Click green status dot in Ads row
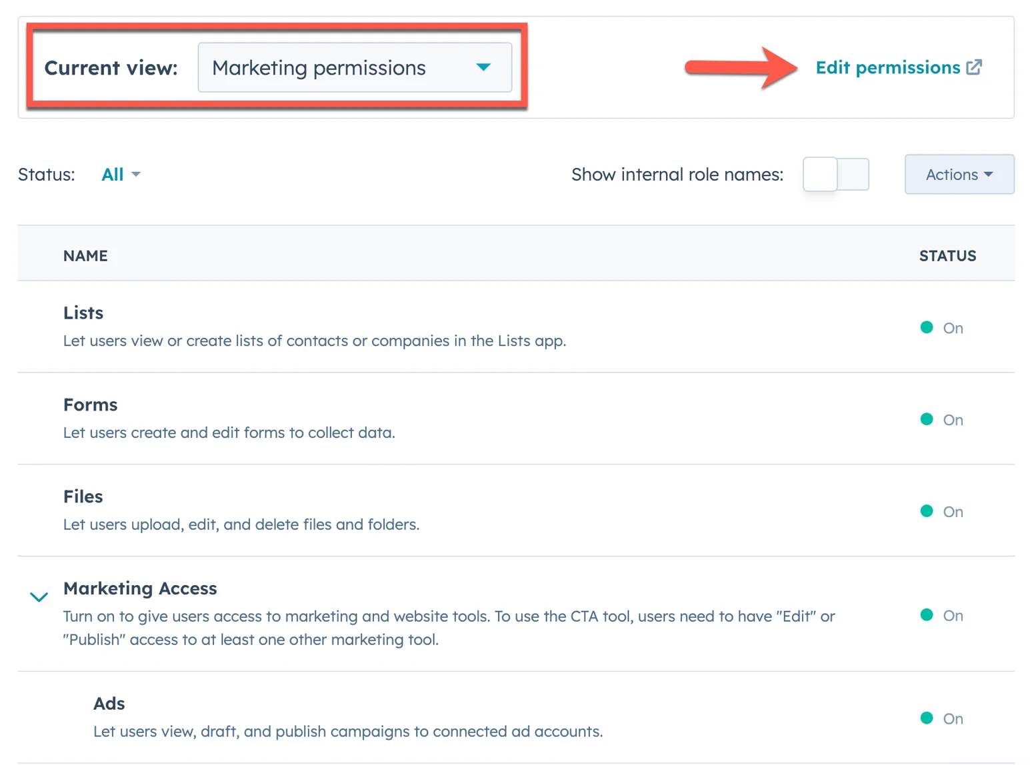Viewport: 1030px width, 765px height. click(927, 718)
